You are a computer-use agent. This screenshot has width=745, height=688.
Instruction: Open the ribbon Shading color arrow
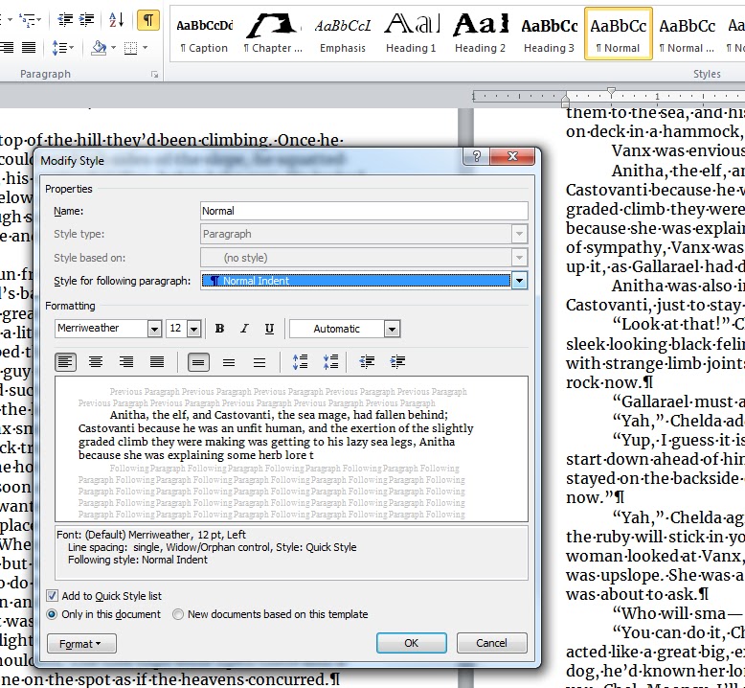pyautogui.click(x=113, y=48)
